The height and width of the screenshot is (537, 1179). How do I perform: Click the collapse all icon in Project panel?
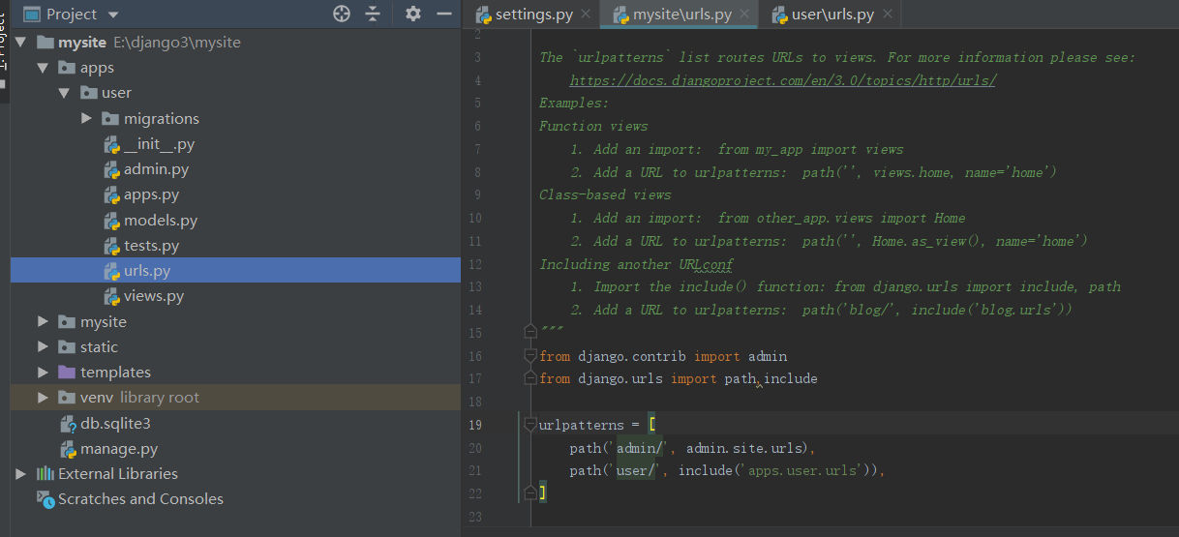tap(373, 14)
